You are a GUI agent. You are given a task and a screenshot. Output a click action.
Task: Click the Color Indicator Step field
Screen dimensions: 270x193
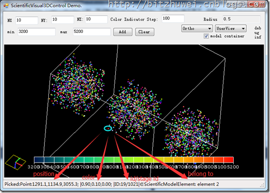(173, 18)
